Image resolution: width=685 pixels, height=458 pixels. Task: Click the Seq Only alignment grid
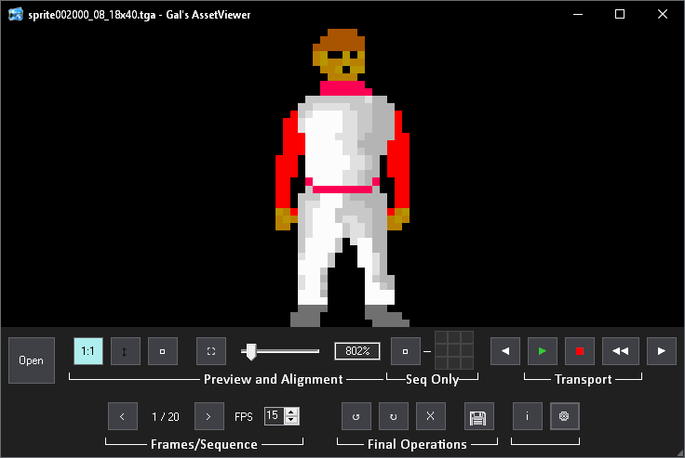pos(454,350)
